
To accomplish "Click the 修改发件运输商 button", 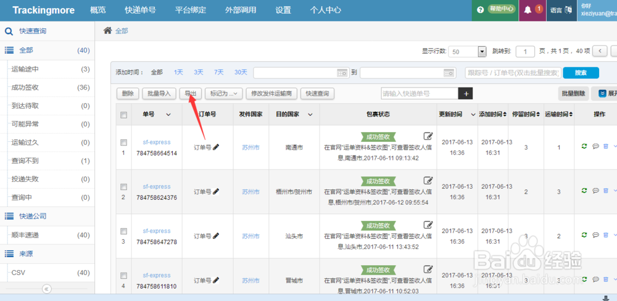I will pos(271,94).
